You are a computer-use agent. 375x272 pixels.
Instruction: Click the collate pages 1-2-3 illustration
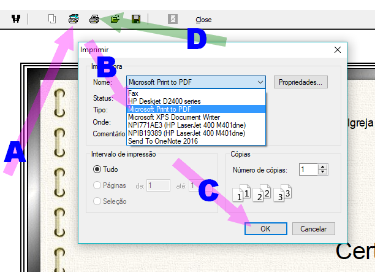click(262, 193)
